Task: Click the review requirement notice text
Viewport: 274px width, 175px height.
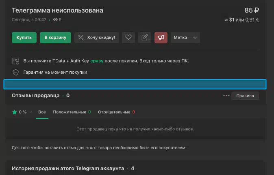Action: click(x=99, y=148)
